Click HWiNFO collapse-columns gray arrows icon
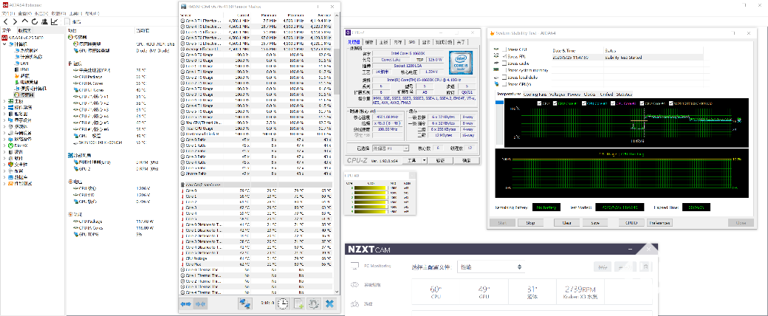768x316 pixels. click(x=200, y=303)
